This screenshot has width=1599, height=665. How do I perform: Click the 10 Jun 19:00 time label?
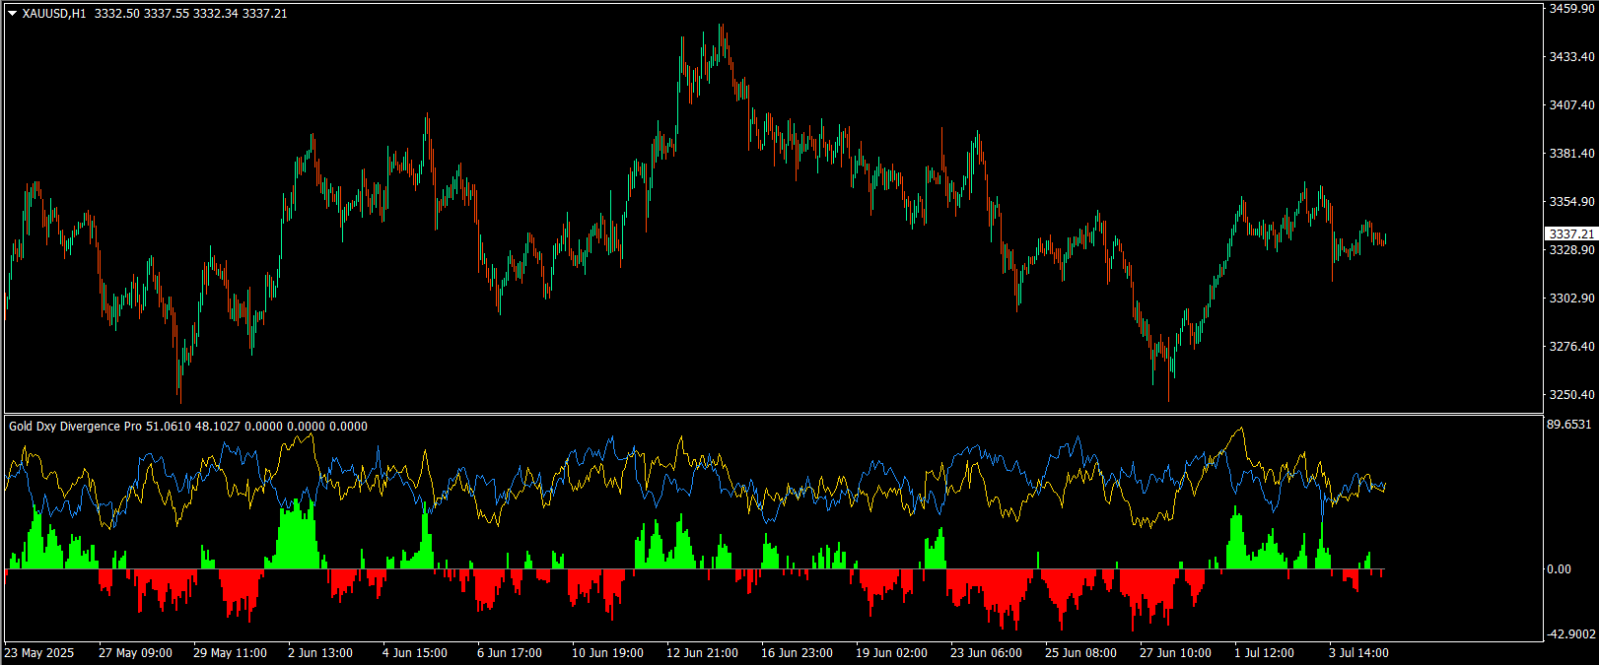pos(608,653)
